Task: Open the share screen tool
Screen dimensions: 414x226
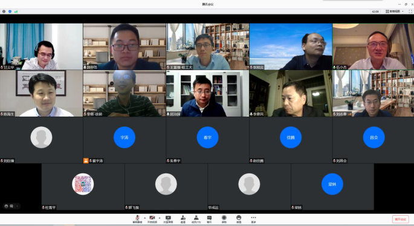Action: [168, 219]
